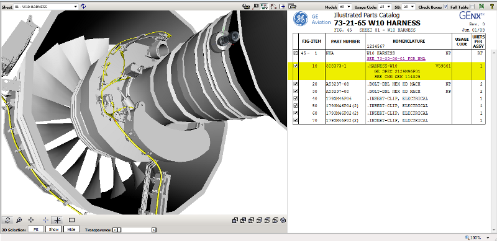Click the Transparency slider right arrow

click(x=154, y=230)
